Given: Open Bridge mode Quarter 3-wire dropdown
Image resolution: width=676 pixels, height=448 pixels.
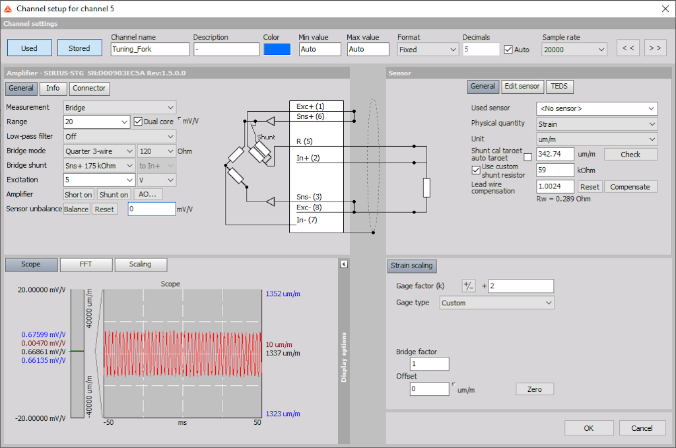Looking at the screenshot, I should [x=99, y=151].
